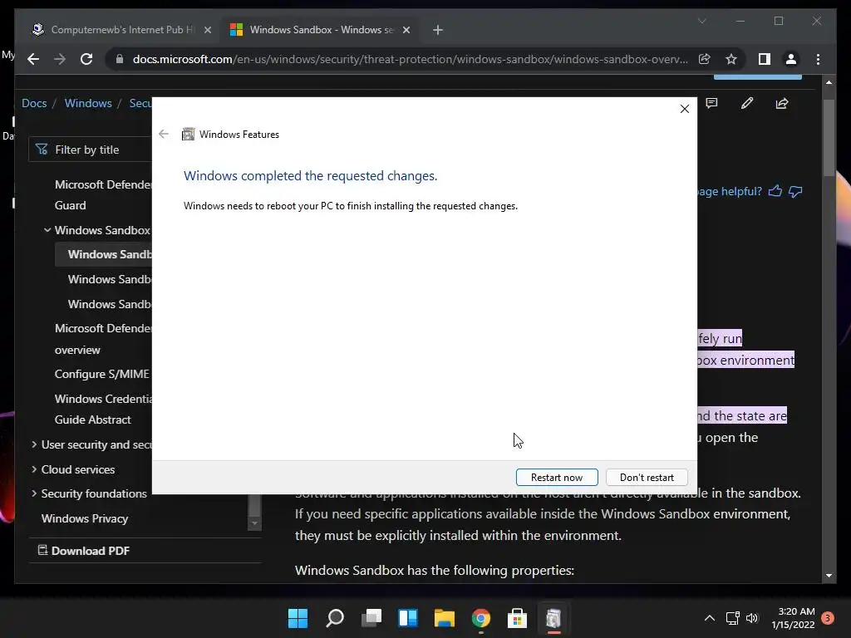Close the Windows Sandbox tab
Viewport: 851px width, 638px height.
click(x=406, y=30)
